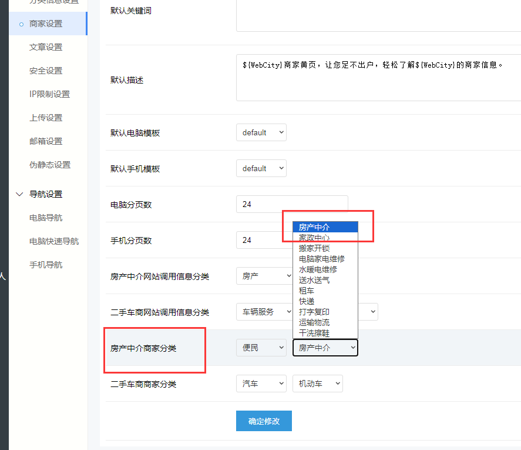Go to 文章设置 in the sidebar
521x450 pixels.
point(46,47)
